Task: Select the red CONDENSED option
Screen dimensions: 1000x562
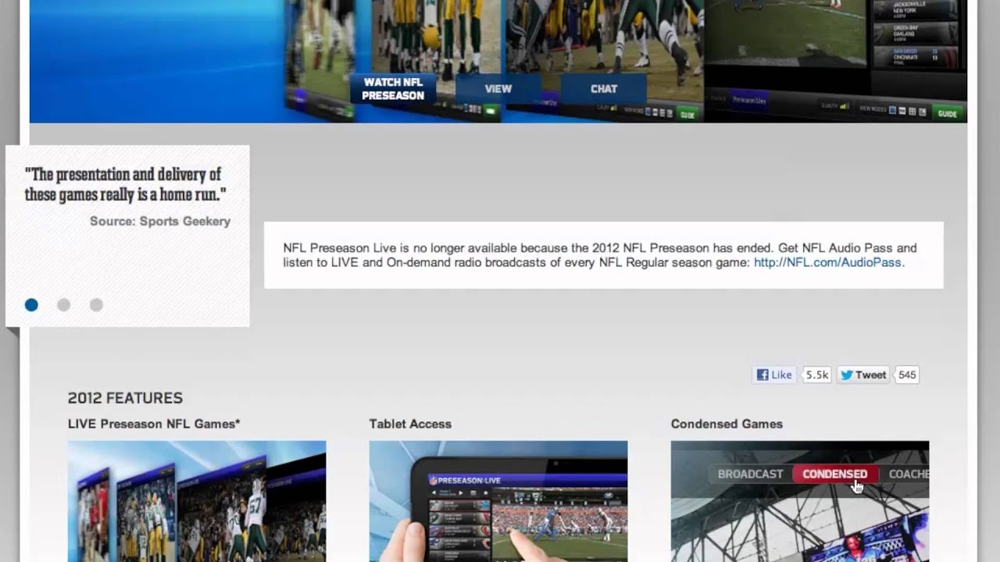Action: (x=834, y=474)
